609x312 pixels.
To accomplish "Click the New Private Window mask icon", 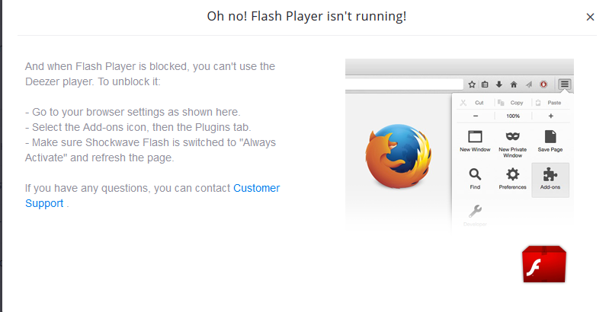I will pyautogui.click(x=513, y=136).
